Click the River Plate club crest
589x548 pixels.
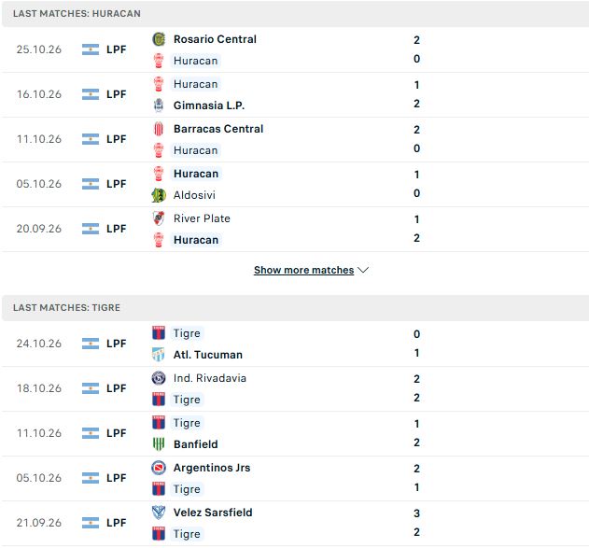pyautogui.click(x=159, y=218)
